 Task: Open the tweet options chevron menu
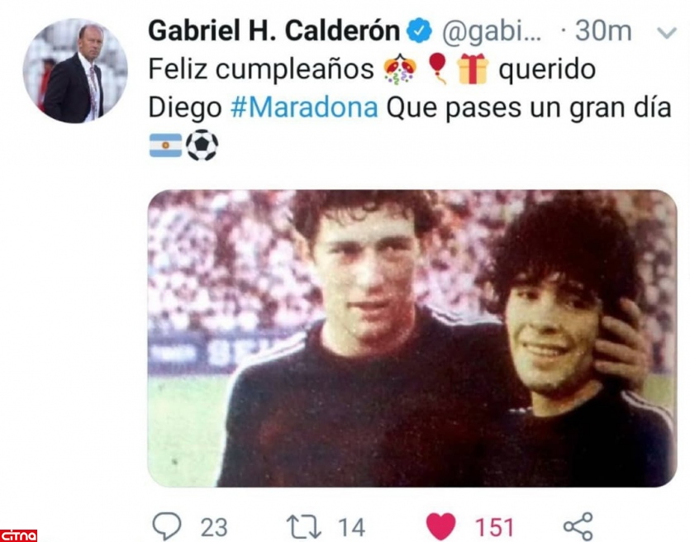(x=667, y=32)
